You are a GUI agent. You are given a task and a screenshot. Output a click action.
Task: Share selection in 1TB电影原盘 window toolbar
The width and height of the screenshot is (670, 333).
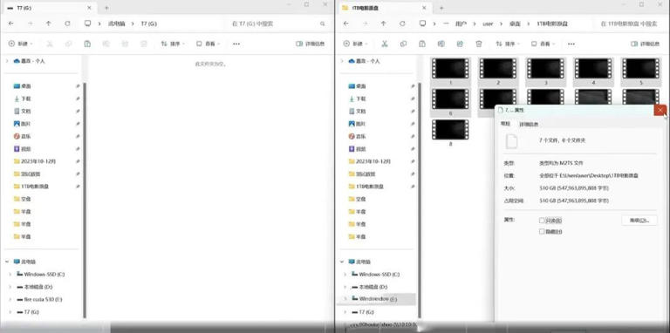[460, 44]
